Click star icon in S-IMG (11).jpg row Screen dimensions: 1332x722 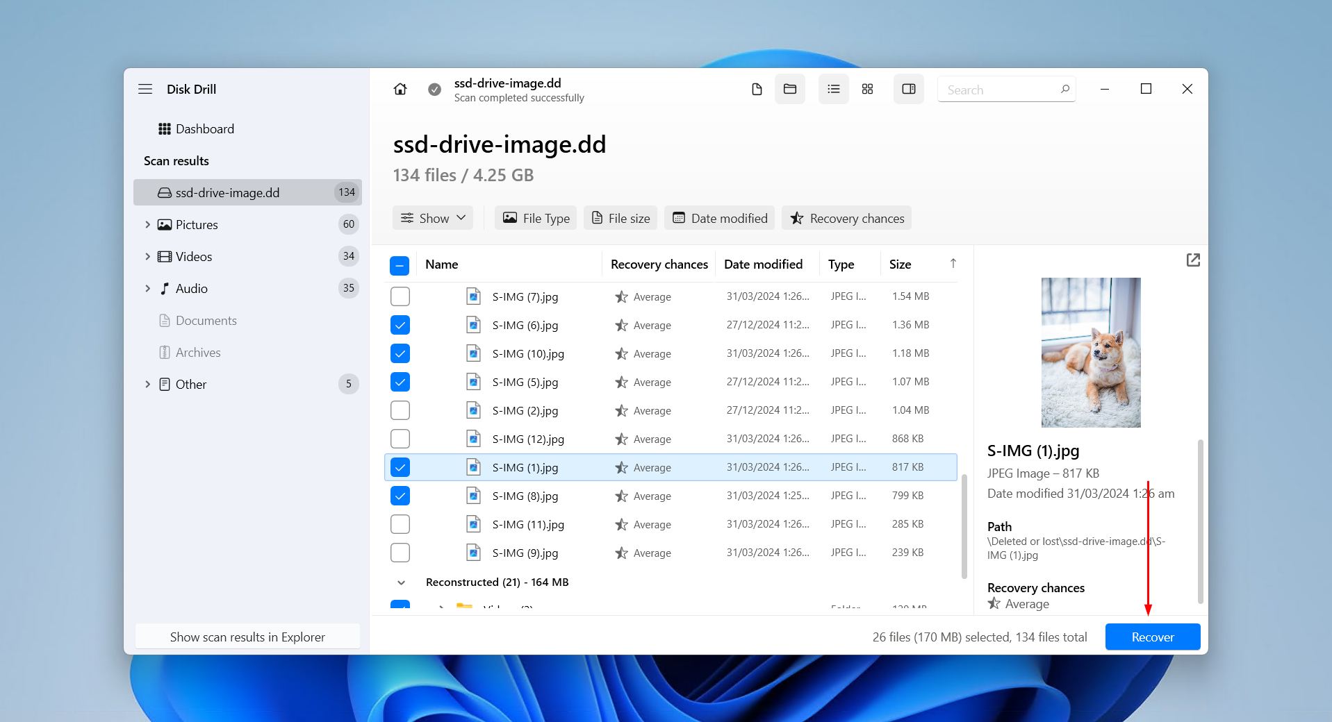pyautogui.click(x=621, y=525)
